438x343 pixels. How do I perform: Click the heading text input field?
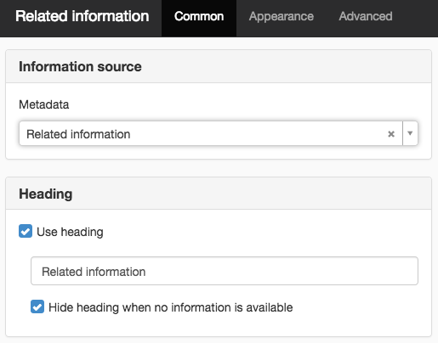[x=225, y=271]
